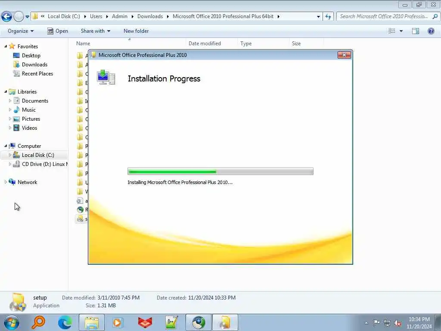Expand the Music library node

coord(10,109)
